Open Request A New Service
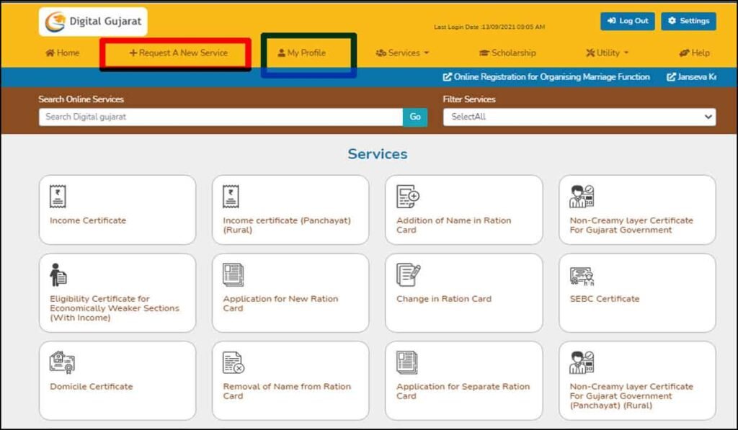The width and height of the screenshot is (738, 430). [x=179, y=53]
